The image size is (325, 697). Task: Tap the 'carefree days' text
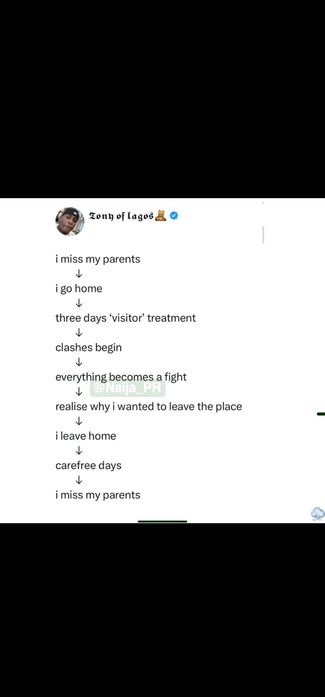coord(88,465)
